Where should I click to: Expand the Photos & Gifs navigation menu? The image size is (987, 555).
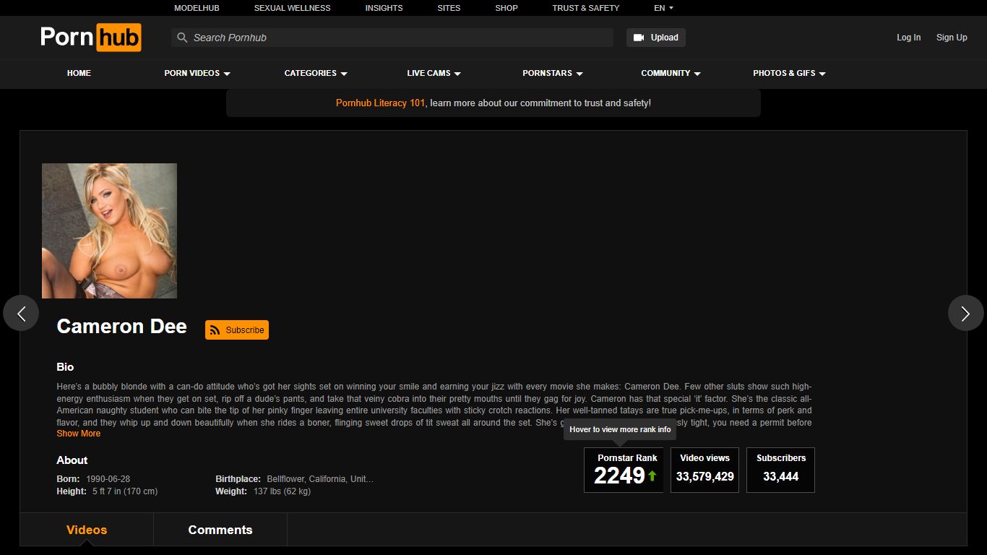789,73
